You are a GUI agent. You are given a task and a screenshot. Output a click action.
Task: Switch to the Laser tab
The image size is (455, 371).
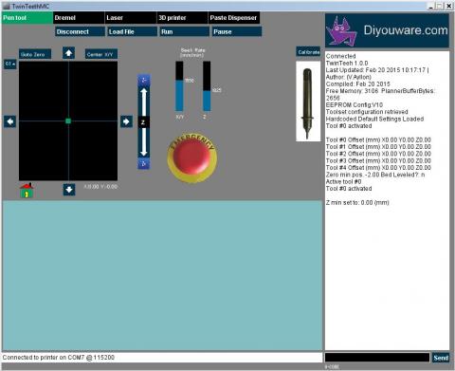[x=131, y=18]
